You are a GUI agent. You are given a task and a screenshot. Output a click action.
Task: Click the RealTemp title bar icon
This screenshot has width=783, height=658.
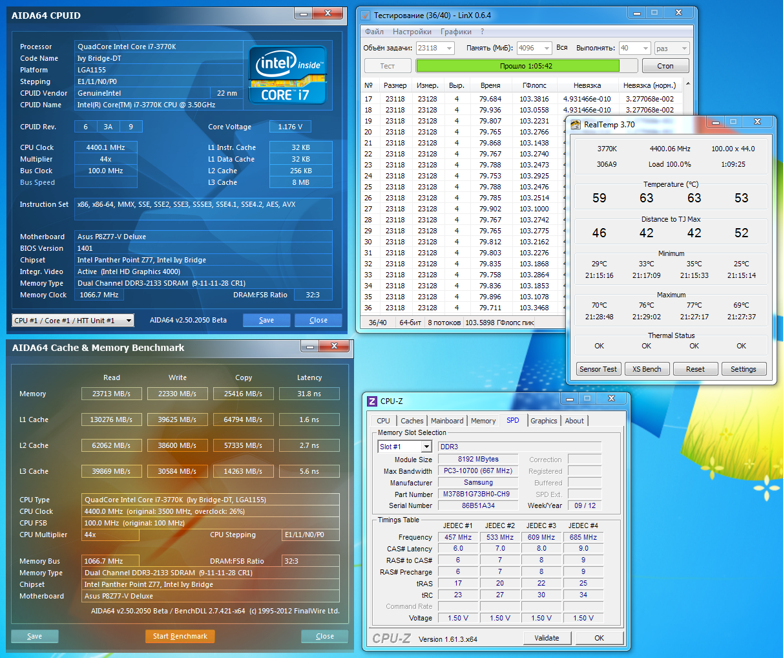tap(575, 125)
